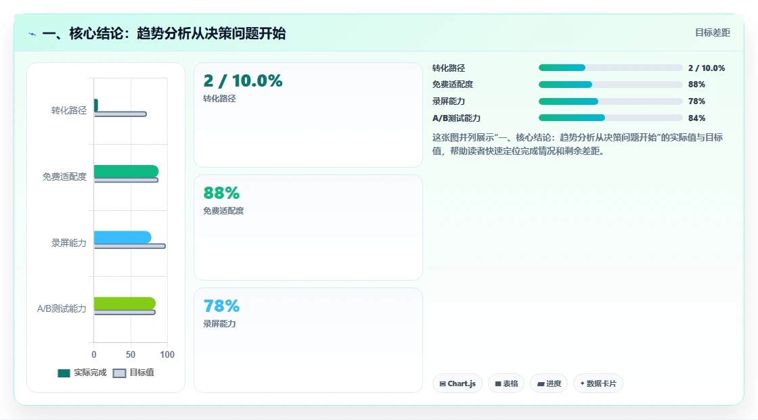Click the green 免费适配度 bar in the chart
The image size is (758, 420).
tap(126, 172)
